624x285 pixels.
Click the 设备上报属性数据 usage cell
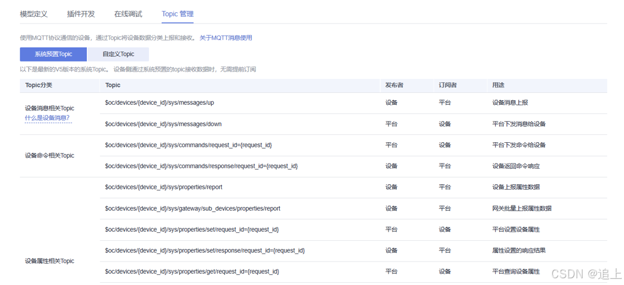(x=516, y=187)
